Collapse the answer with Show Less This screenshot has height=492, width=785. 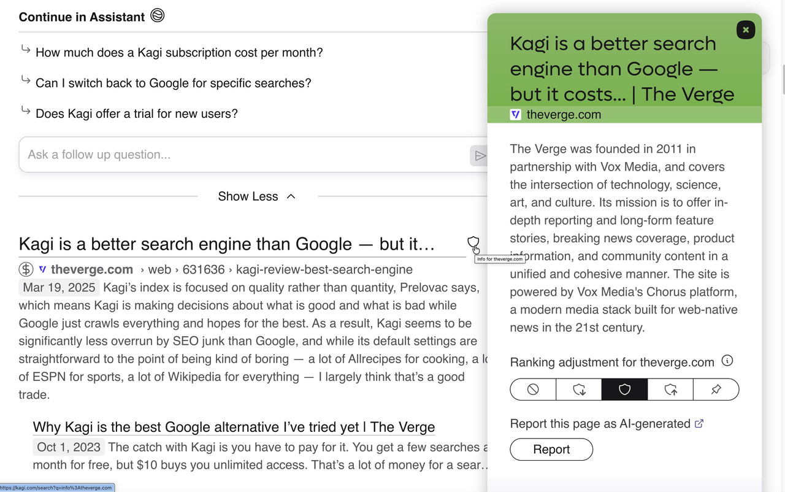(x=257, y=196)
